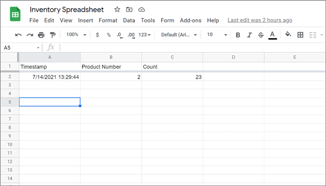Screen dimensions: 326x186
Task: Toggle Italic formatting
Action: click(249, 35)
